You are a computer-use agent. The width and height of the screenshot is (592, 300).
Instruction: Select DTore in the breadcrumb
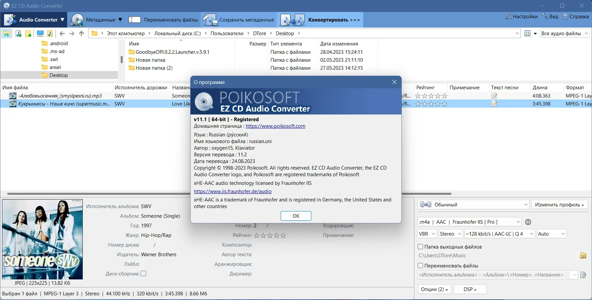point(259,34)
